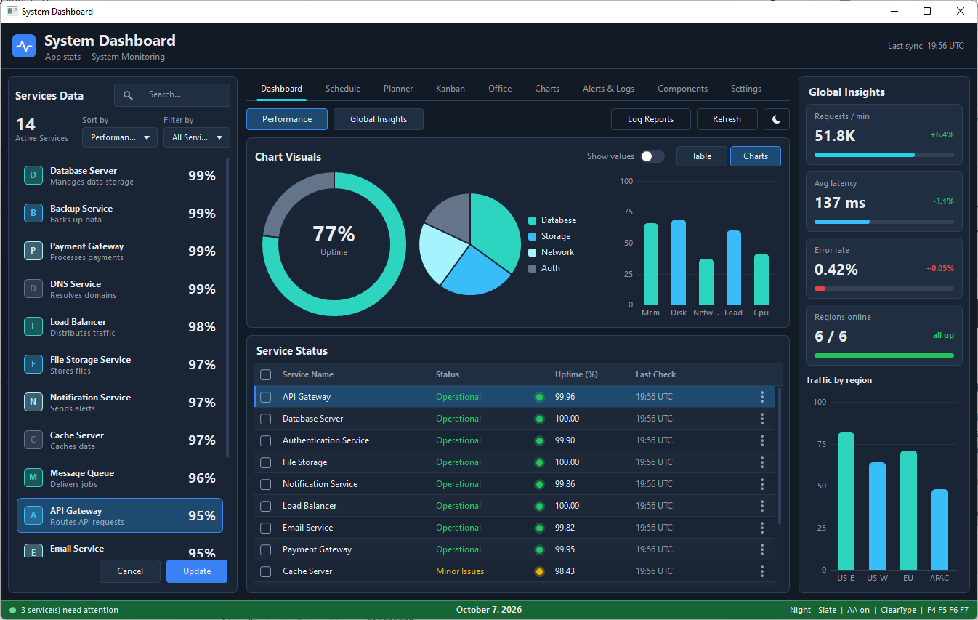Open the Kanban tab
Viewport: 978px width, 620px height.
coord(450,89)
